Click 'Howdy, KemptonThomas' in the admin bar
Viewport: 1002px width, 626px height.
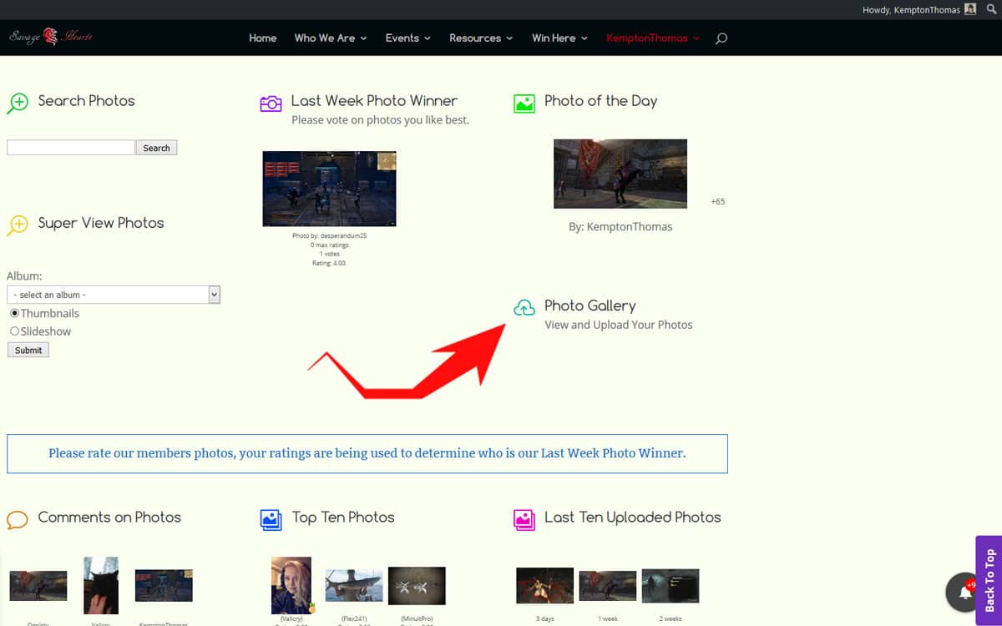tap(911, 10)
